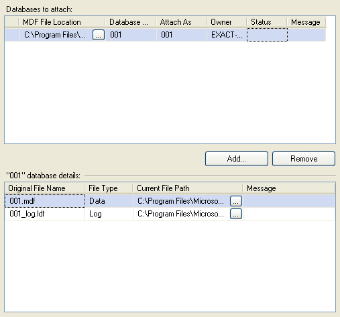Select the 001_log.ldf file row
340x317 pixels.
coord(170,214)
